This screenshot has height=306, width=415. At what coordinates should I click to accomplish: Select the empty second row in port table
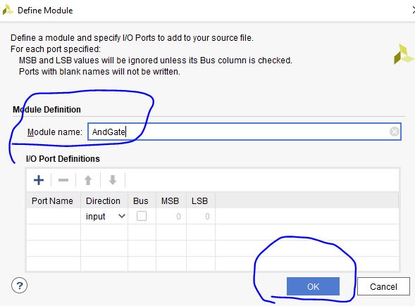click(x=213, y=232)
